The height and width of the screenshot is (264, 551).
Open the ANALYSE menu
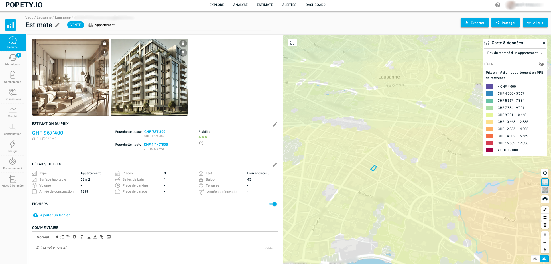point(240,5)
